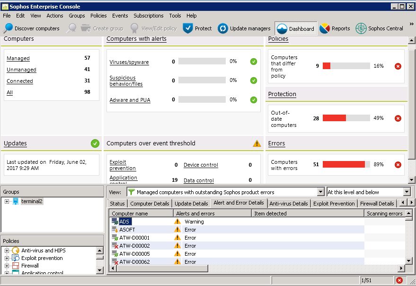Click the green check on Viruses/spyware row
Viewport: 416px width, 286px height.
[x=254, y=62]
